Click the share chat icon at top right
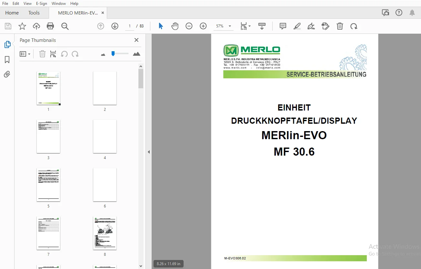The width and height of the screenshot is (421, 269). coord(386,13)
